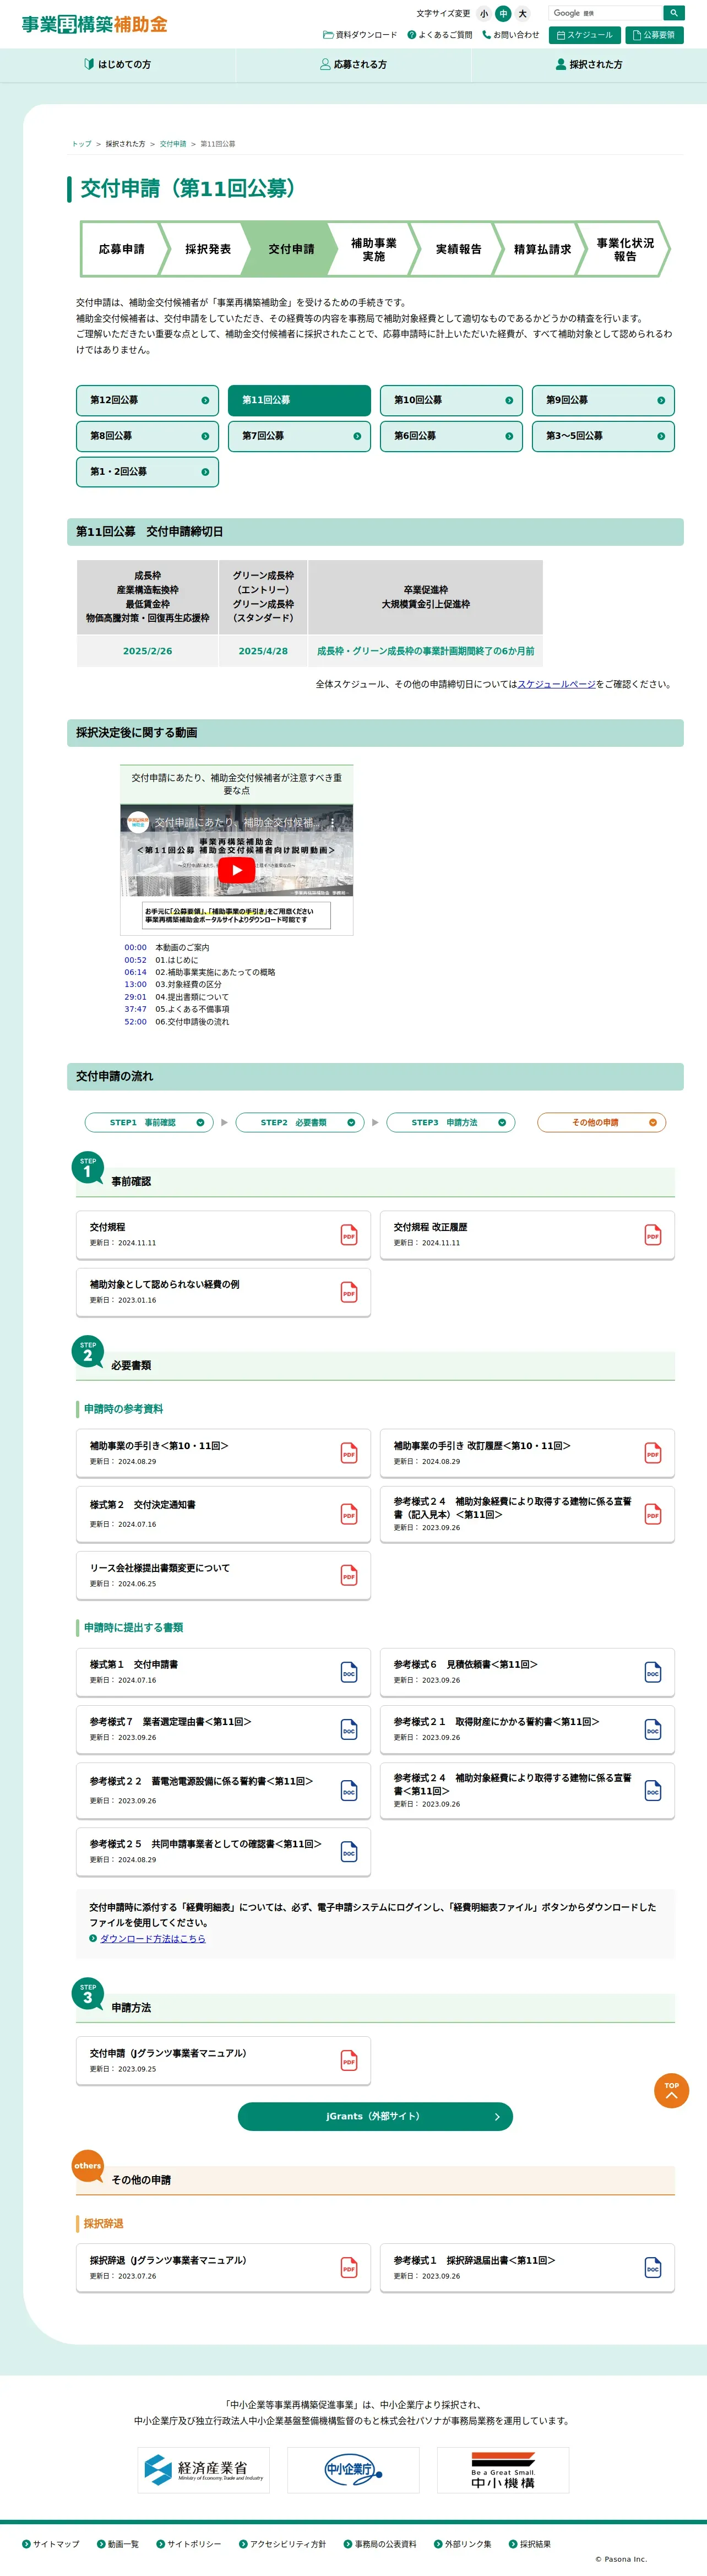
Task: Open the 応募される方 menu
Action: point(353,64)
